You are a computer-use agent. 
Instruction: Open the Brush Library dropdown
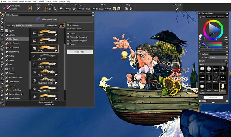click(x=30, y=25)
